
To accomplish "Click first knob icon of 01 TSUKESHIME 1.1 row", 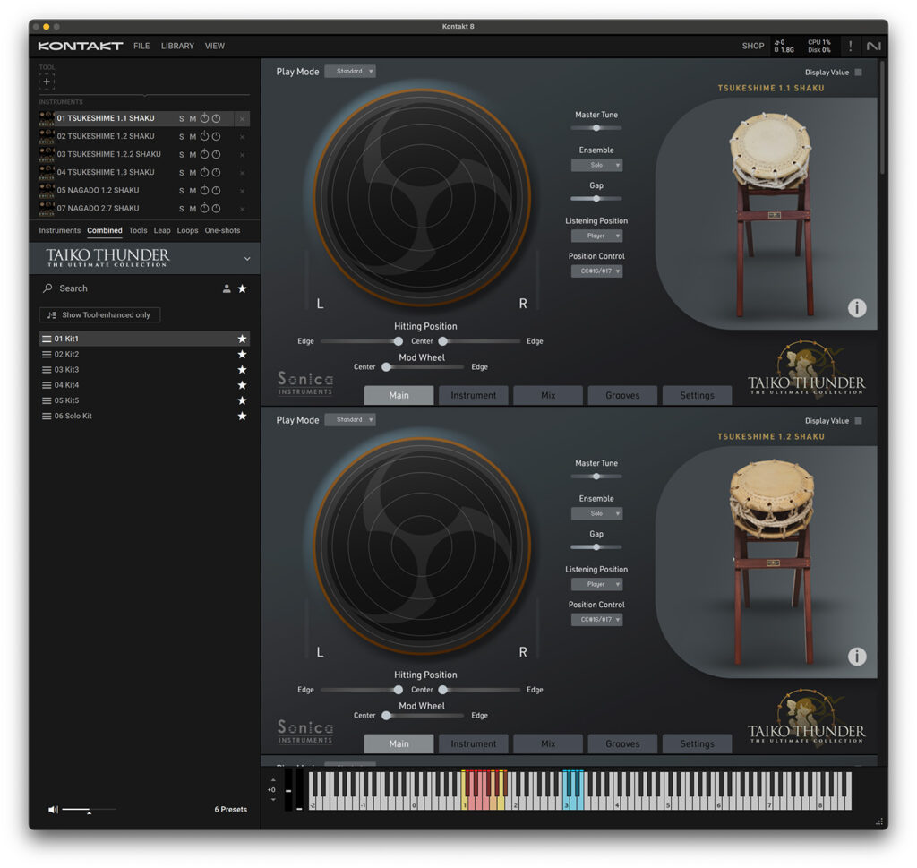I will (x=205, y=118).
